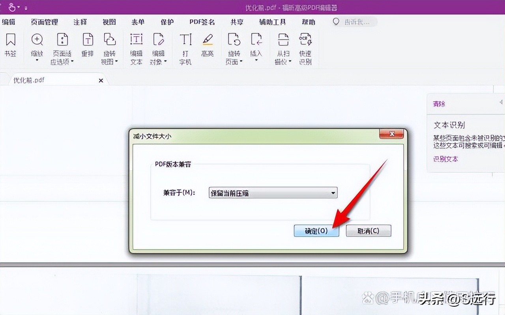
Task: Select the 快速识别 quick recognize tool
Action: point(305,46)
